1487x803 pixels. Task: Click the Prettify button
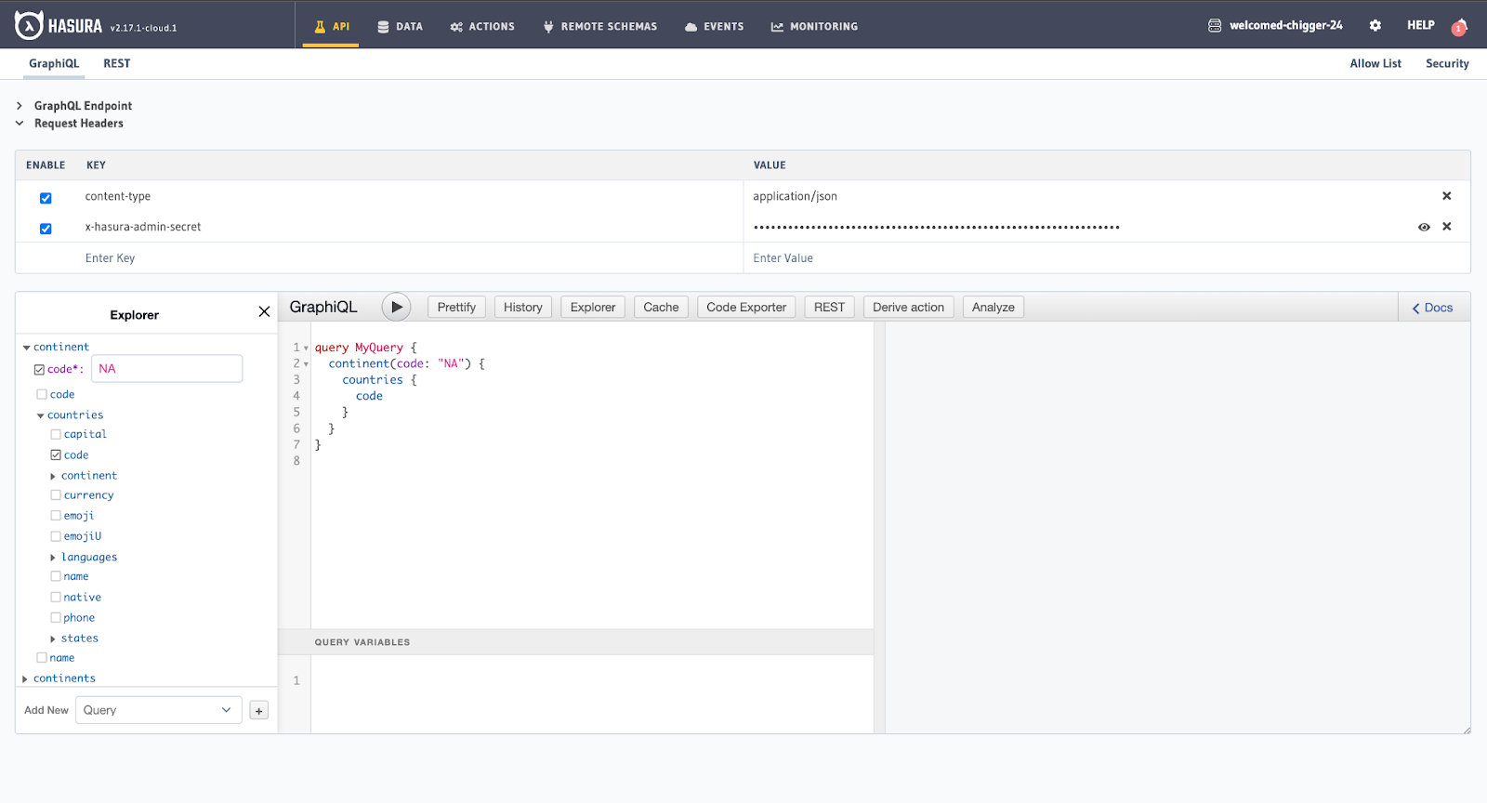click(x=456, y=308)
